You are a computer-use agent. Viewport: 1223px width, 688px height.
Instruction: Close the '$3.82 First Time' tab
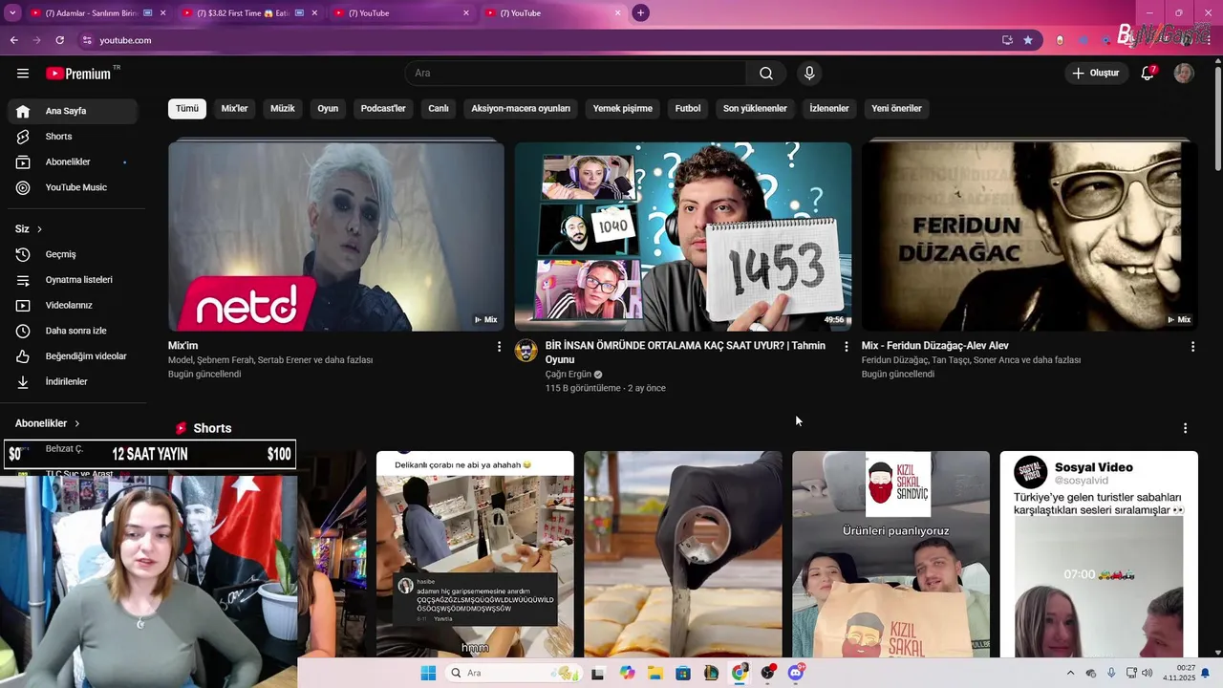click(x=314, y=13)
